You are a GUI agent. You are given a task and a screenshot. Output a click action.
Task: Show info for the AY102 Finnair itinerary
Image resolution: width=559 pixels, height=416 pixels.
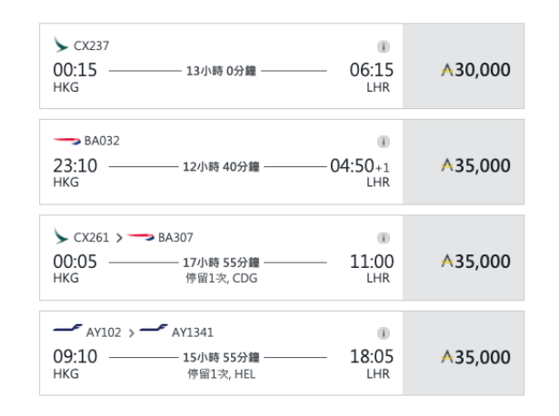(384, 332)
